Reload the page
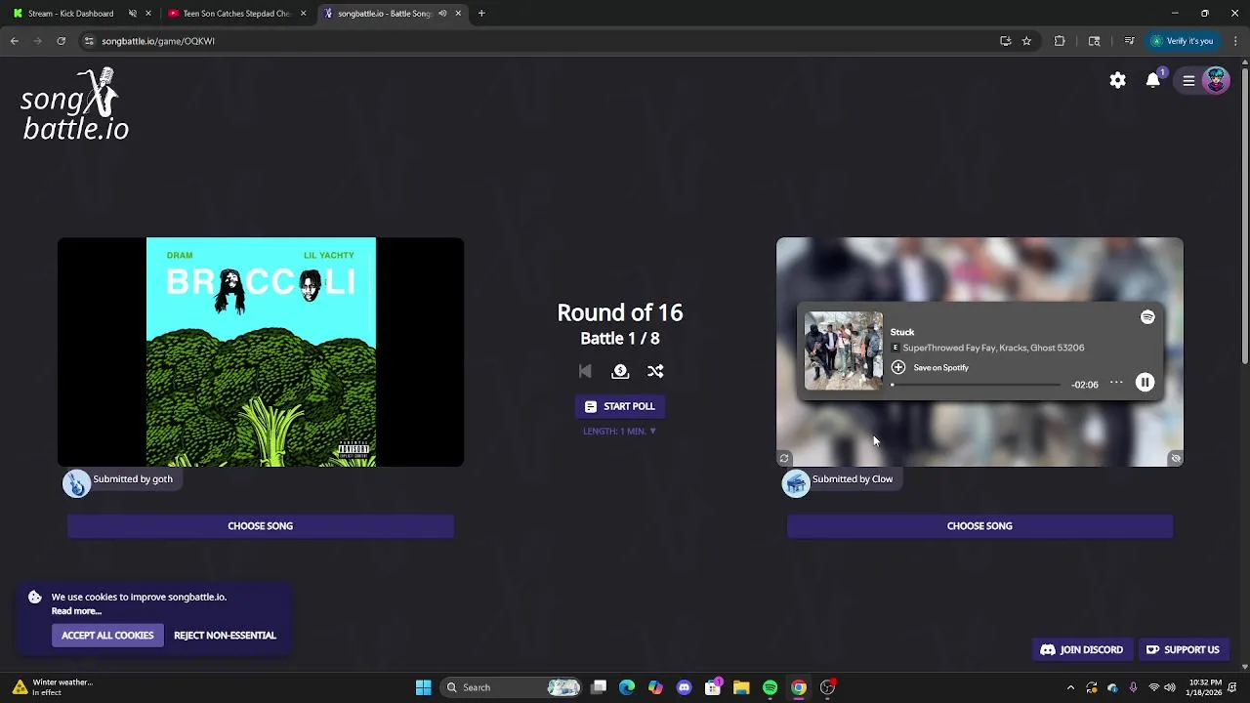Image resolution: width=1250 pixels, height=703 pixels. [61, 41]
